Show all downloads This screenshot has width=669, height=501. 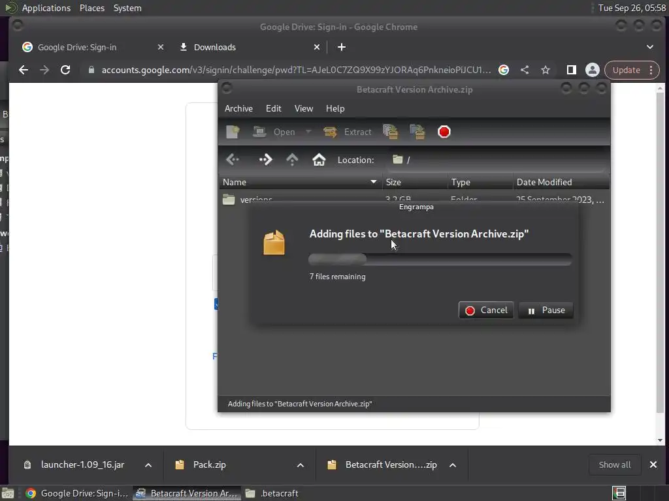tap(614, 464)
